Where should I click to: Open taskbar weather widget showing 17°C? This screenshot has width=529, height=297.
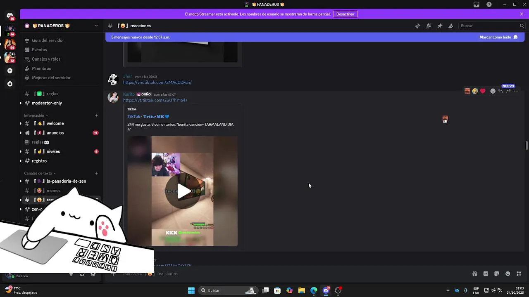pyautogui.click(x=21, y=290)
